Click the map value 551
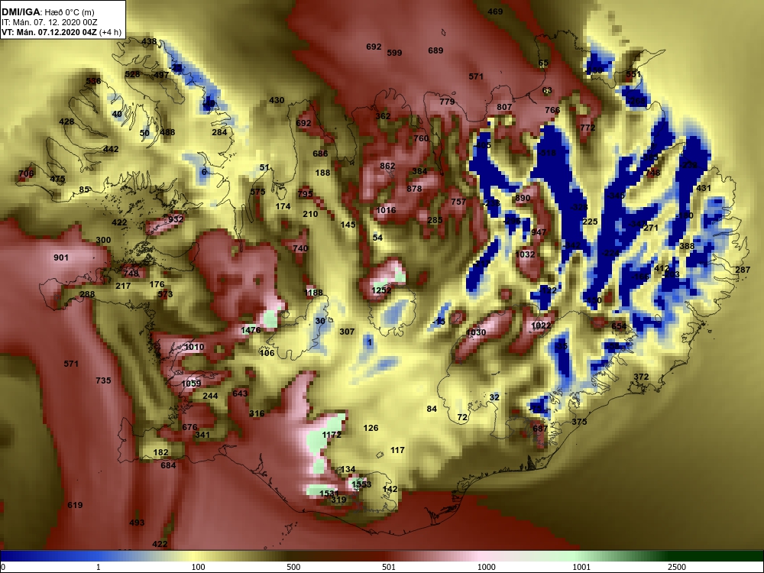This screenshot has width=764, height=573. pyautogui.click(x=633, y=75)
